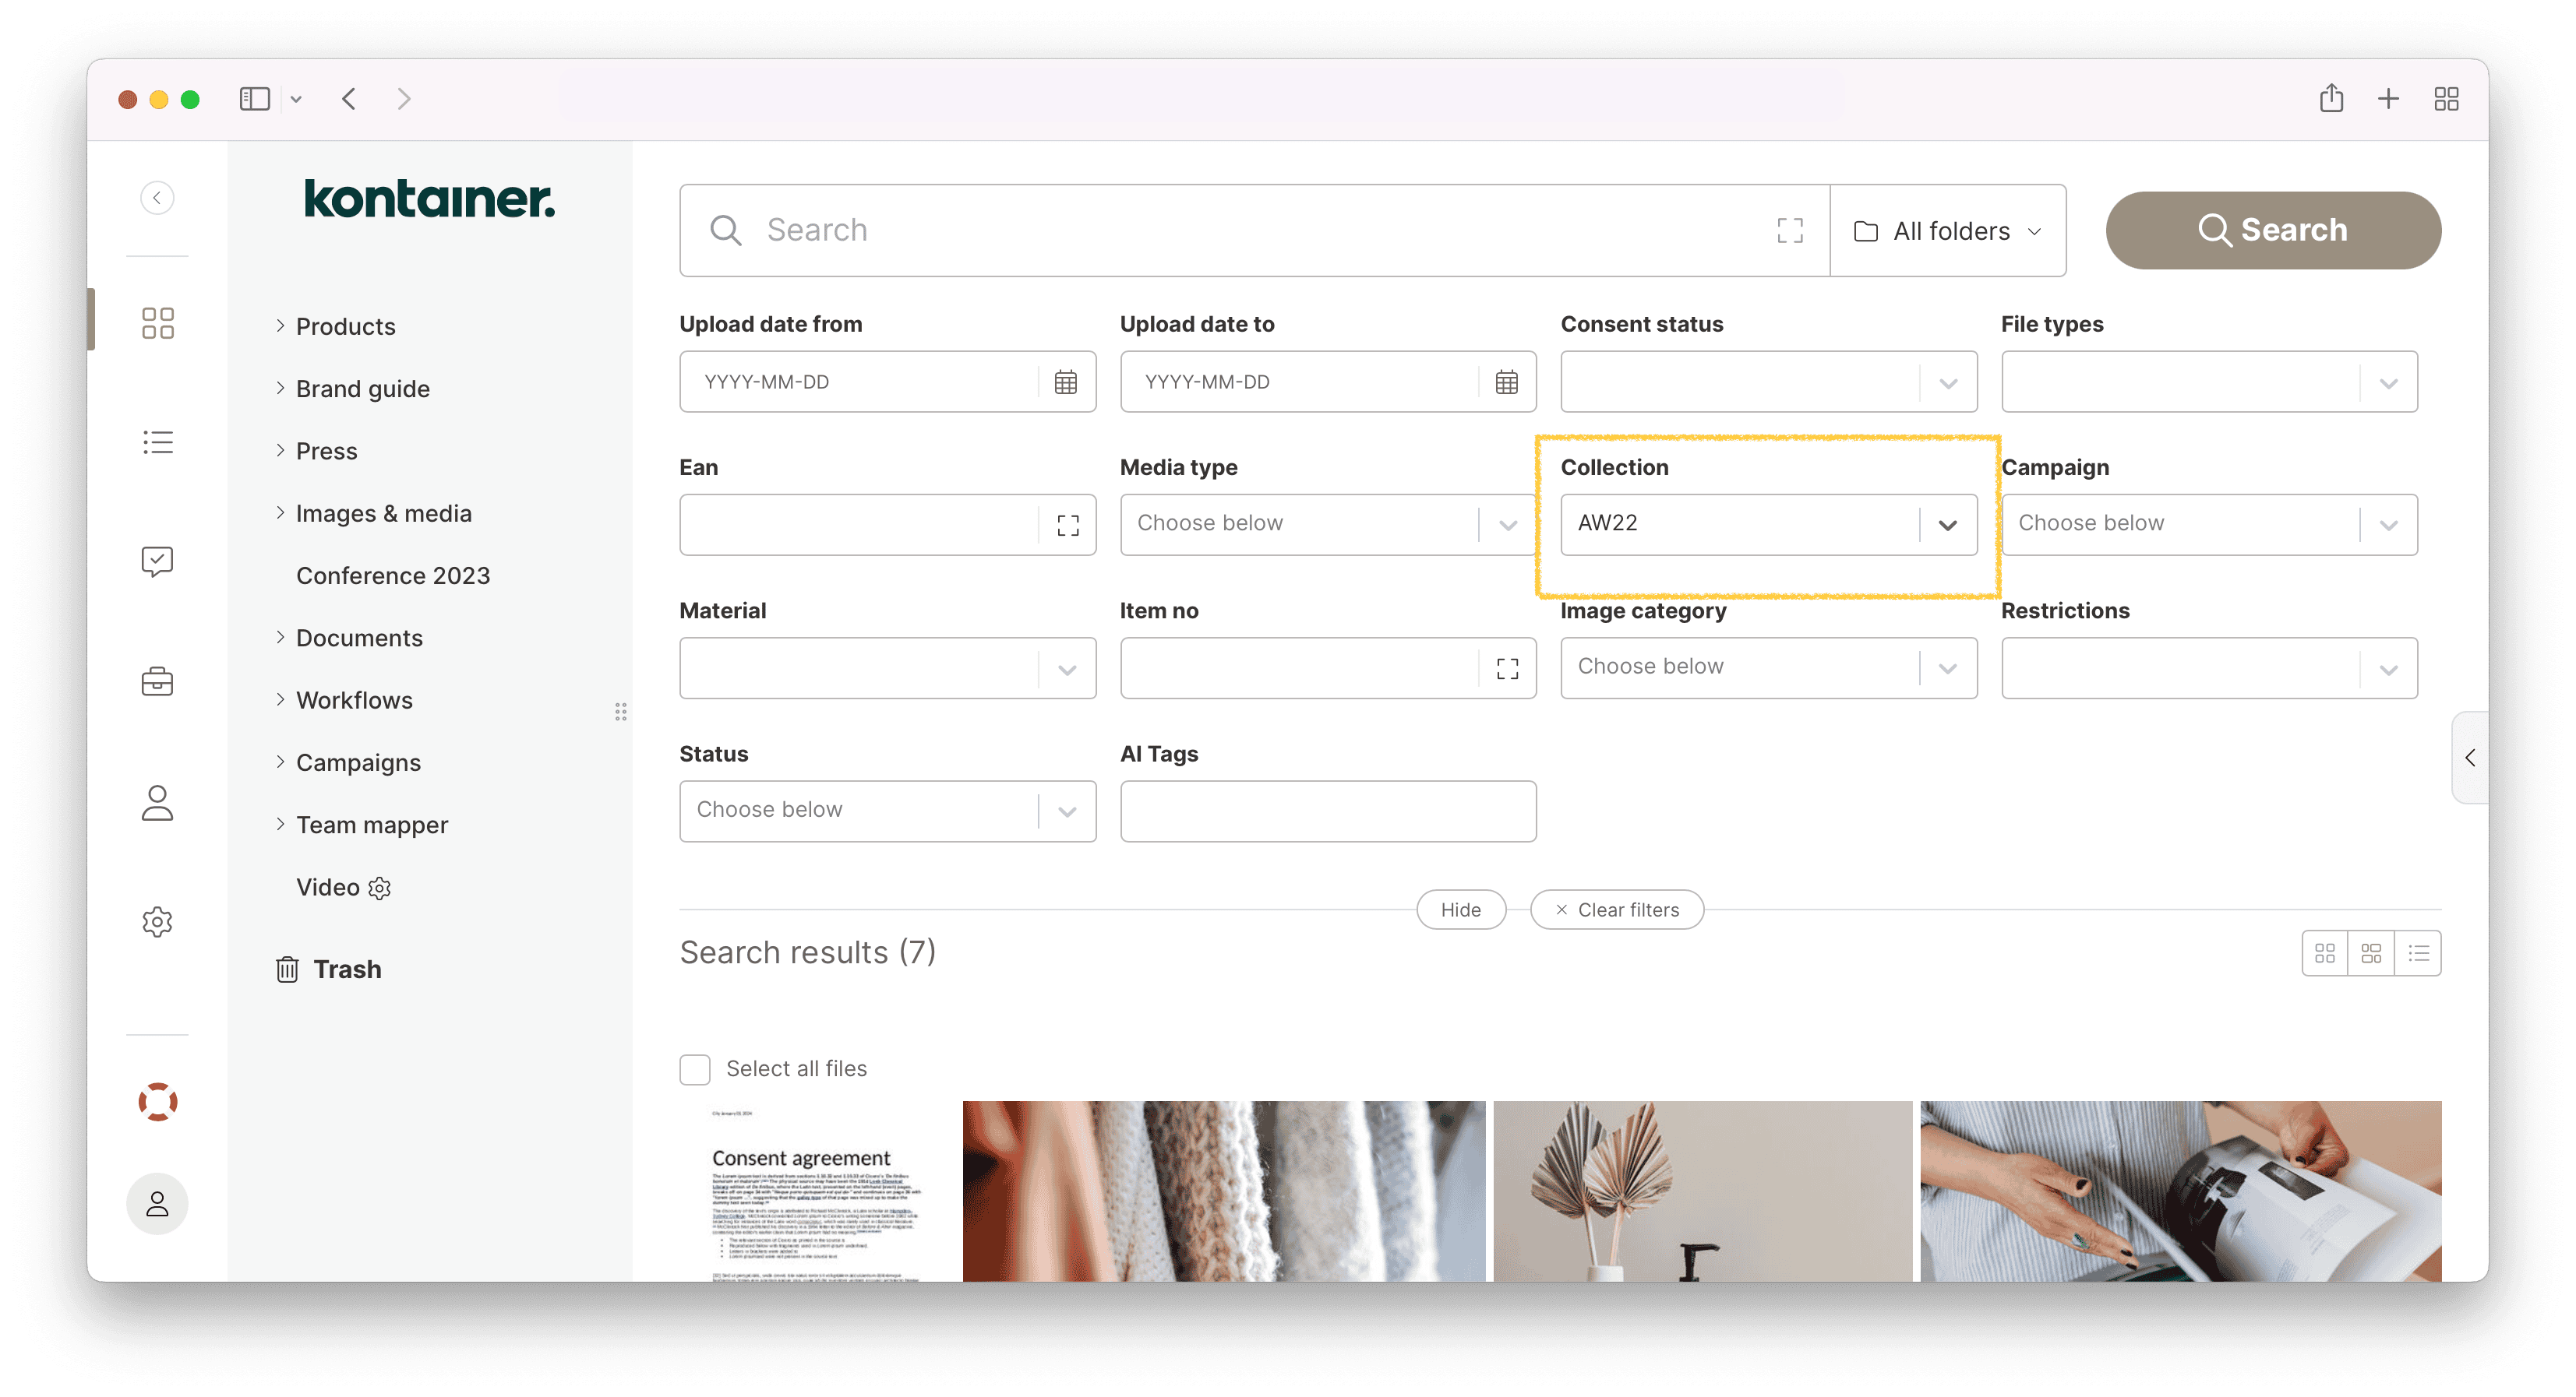The image size is (2576, 1397).
Task: Click the list view icon in results
Action: (x=2419, y=953)
